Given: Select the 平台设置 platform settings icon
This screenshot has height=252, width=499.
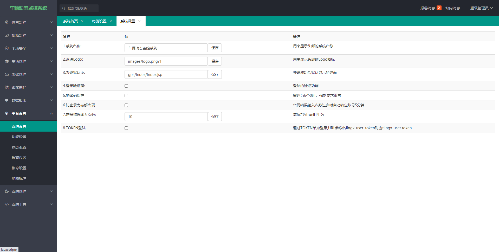Looking at the screenshot, I should coord(7,113).
